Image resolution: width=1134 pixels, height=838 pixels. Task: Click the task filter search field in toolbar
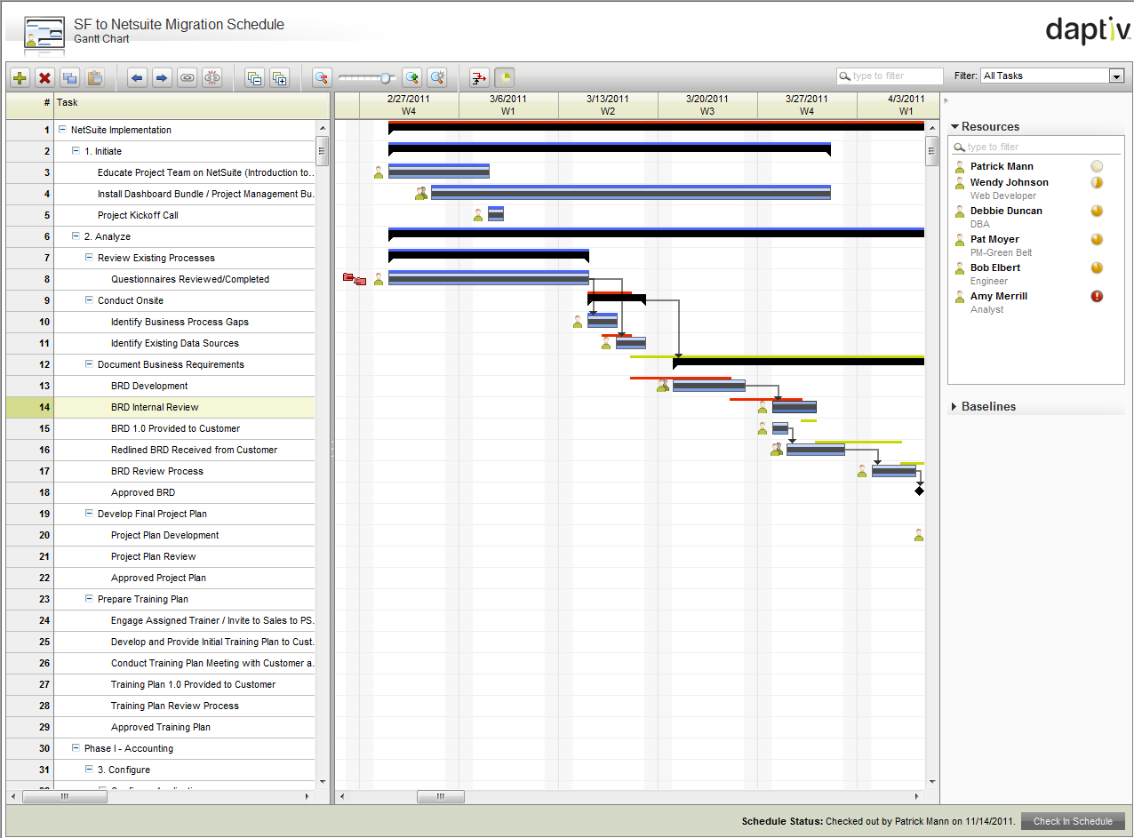(890, 76)
